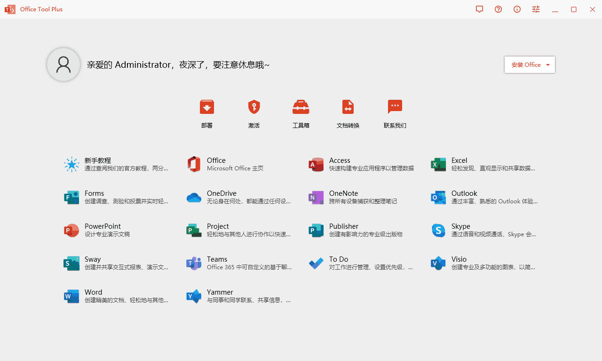Open the help question mark icon
Image resolution: width=602 pixels, height=361 pixels.
(x=498, y=9)
